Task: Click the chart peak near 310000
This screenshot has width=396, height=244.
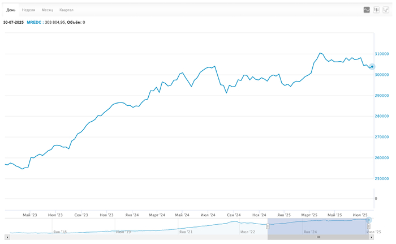Action: click(320, 53)
